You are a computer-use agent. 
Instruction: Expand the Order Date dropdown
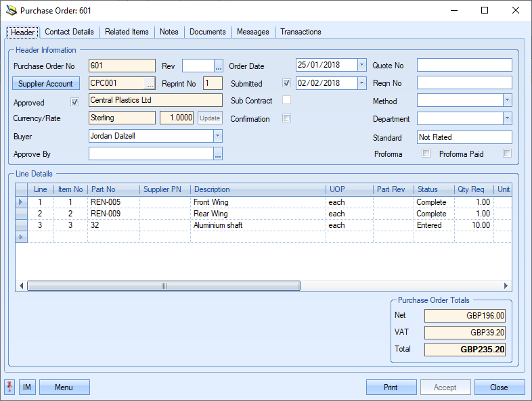coord(361,66)
